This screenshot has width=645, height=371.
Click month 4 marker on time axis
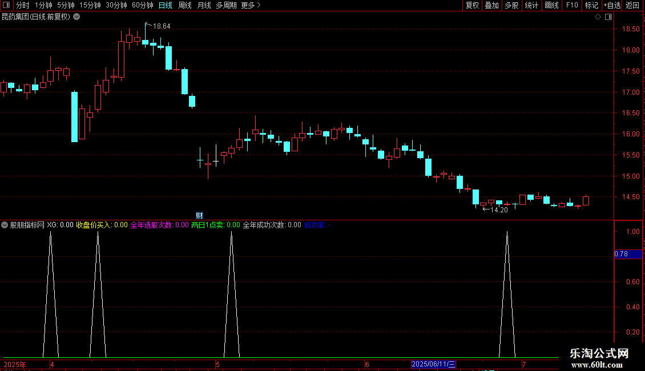pos(52,364)
